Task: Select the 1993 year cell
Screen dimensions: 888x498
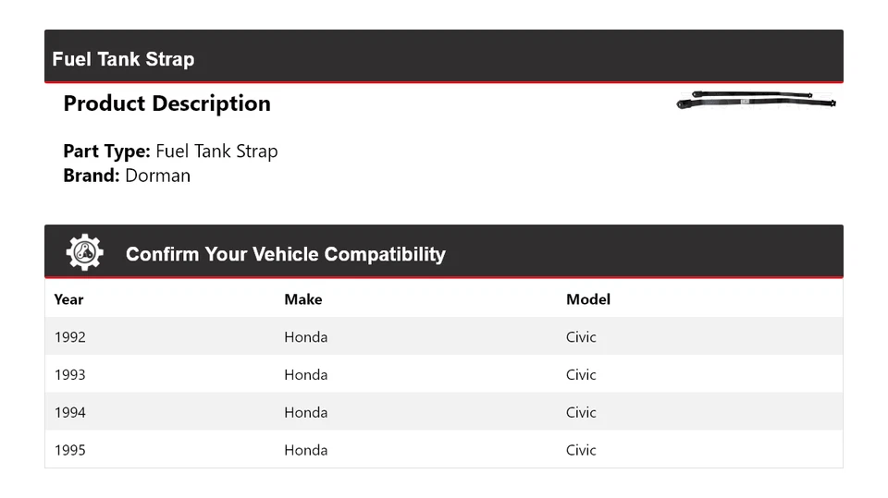Action: coord(69,375)
